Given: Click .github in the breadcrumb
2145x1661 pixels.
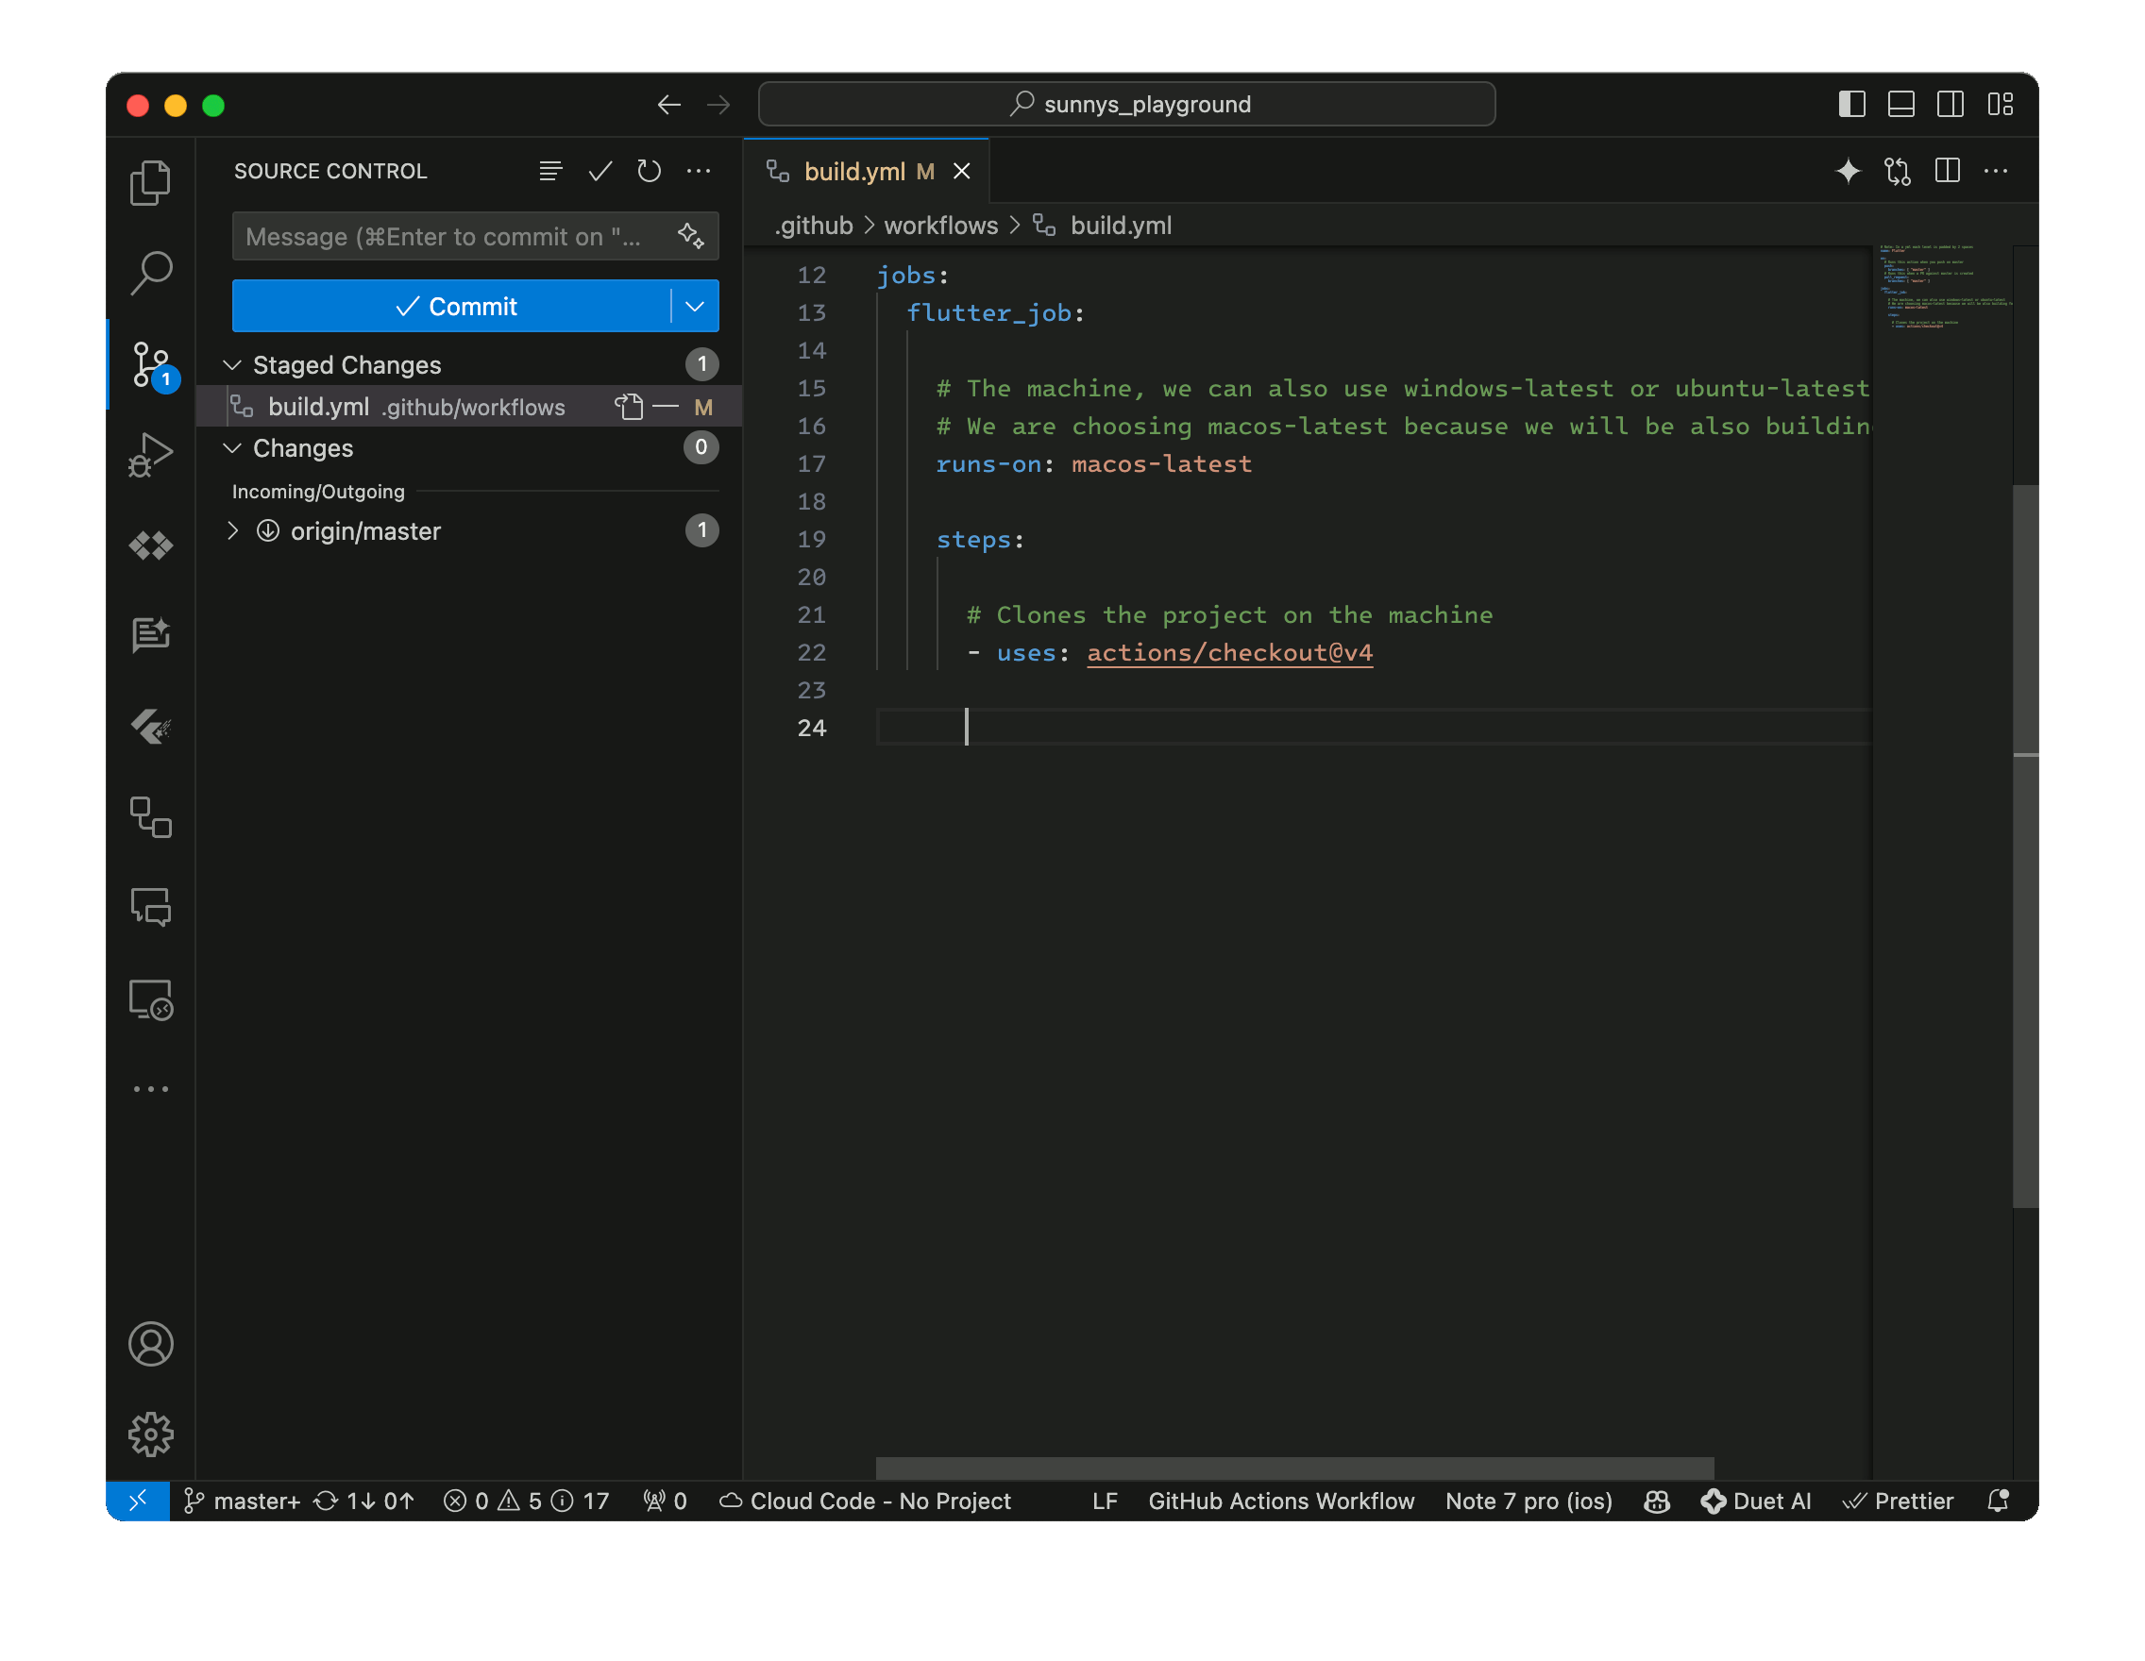Looking at the screenshot, I should tap(813, 226).
